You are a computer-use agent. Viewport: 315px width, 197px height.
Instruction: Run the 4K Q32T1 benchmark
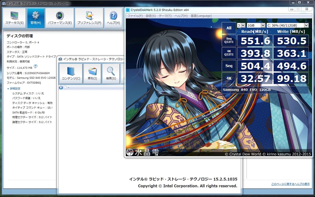coord(229,53)
